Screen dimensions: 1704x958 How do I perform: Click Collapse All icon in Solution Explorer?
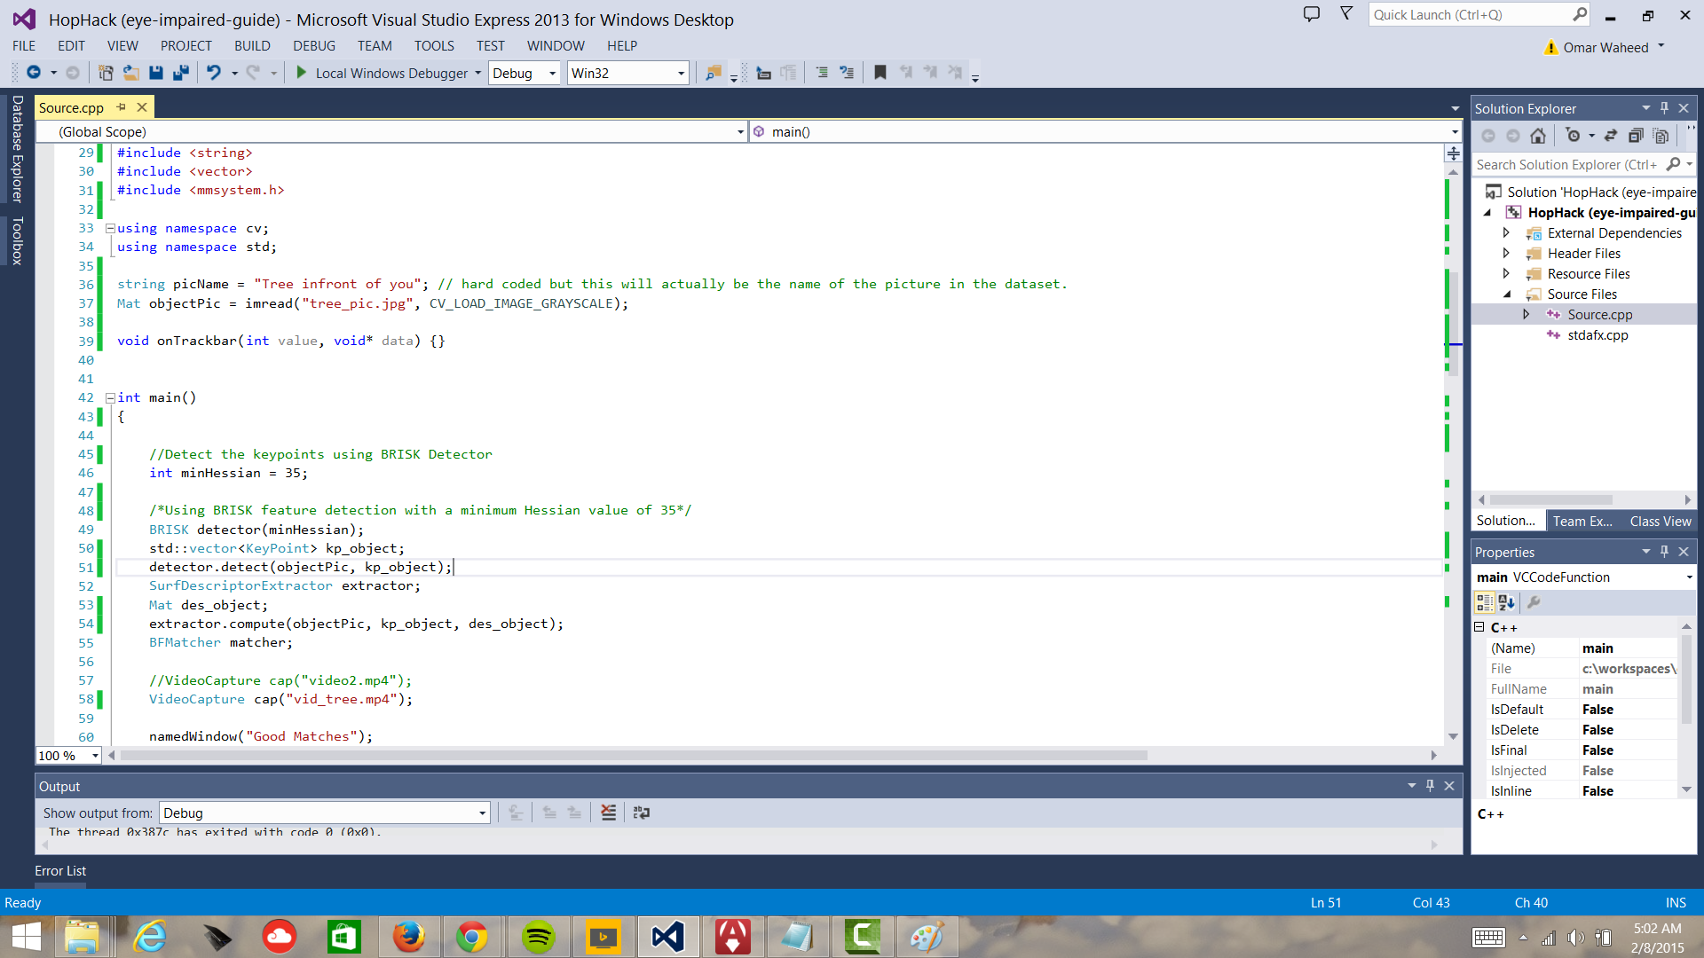click(x=1636, y=136)
